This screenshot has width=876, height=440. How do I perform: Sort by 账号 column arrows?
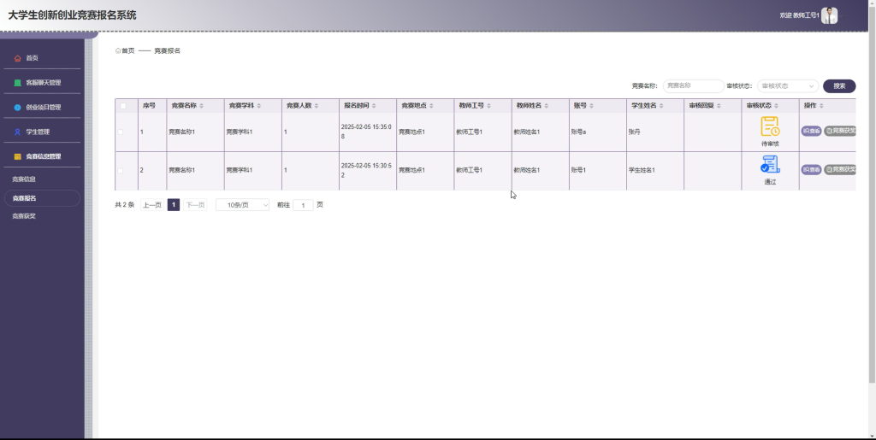click(591, 106)
